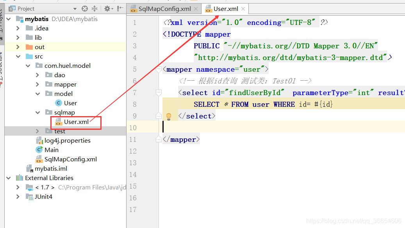Select the out folder icon
Viewport: 405px width, 228px height.
[29, 47]
